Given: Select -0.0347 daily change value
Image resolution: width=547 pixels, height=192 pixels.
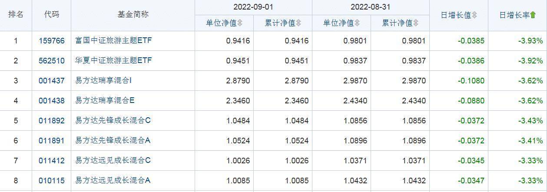Looking at the screenshot, I should point(471,180).
